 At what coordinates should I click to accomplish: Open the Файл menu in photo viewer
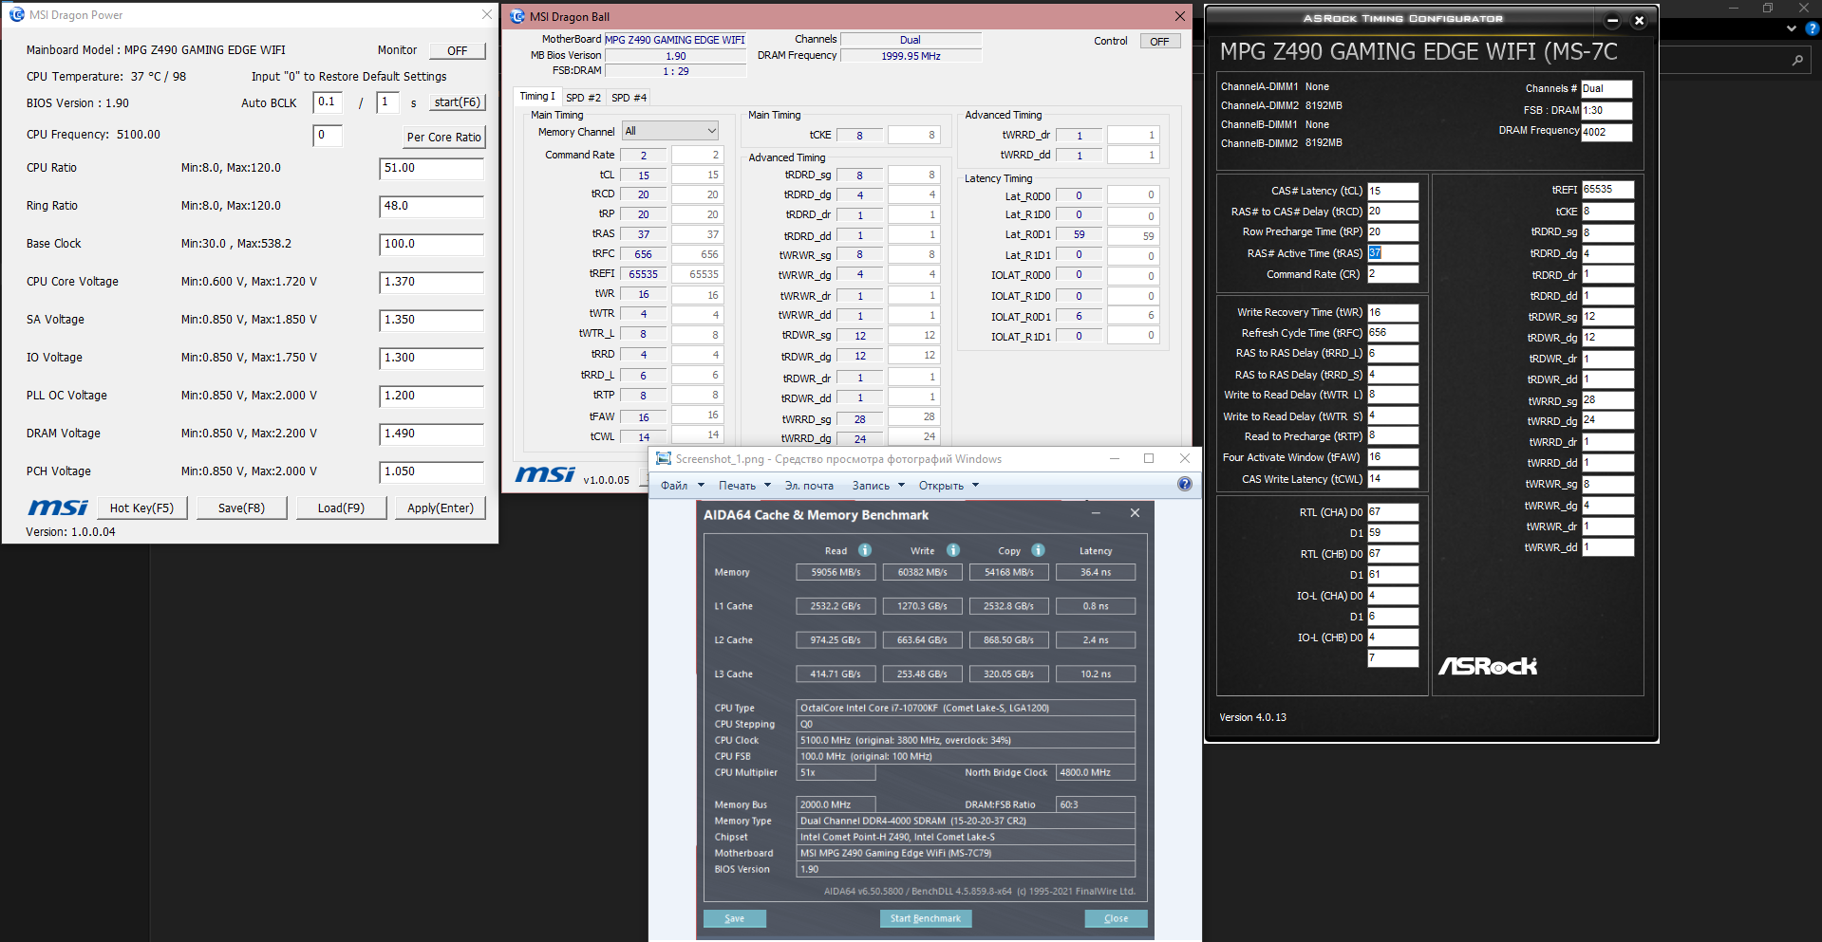682,486
